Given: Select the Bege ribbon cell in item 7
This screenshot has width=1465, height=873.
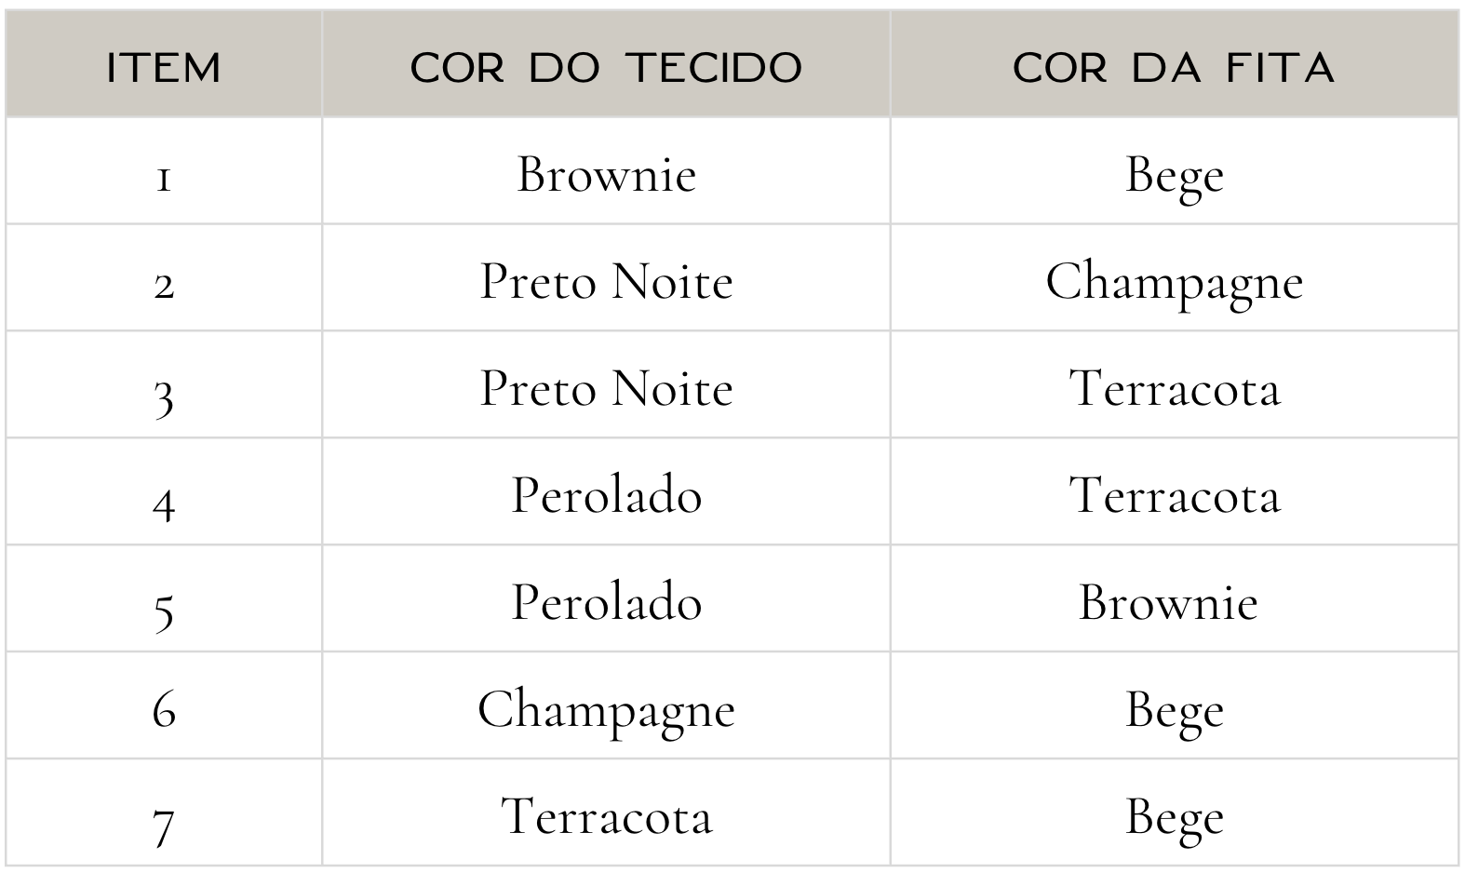Looking at the screenshot, I should tap(1174, 816).
